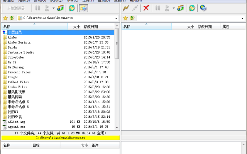The width and height of the screenshot is (247, 154).
Task: Click the My YY folder icon
Action: pyautogui.click(x=5, y=62)
